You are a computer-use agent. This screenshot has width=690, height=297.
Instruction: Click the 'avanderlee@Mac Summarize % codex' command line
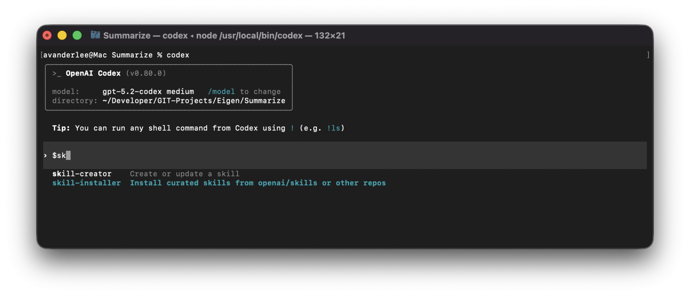(x=116, y=55)
